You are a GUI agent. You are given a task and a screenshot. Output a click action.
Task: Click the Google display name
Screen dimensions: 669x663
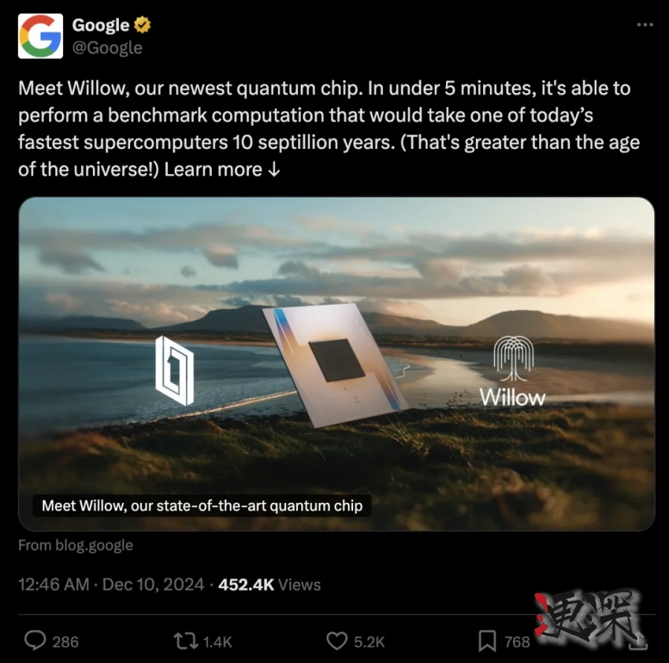click(x=100, y=25)
